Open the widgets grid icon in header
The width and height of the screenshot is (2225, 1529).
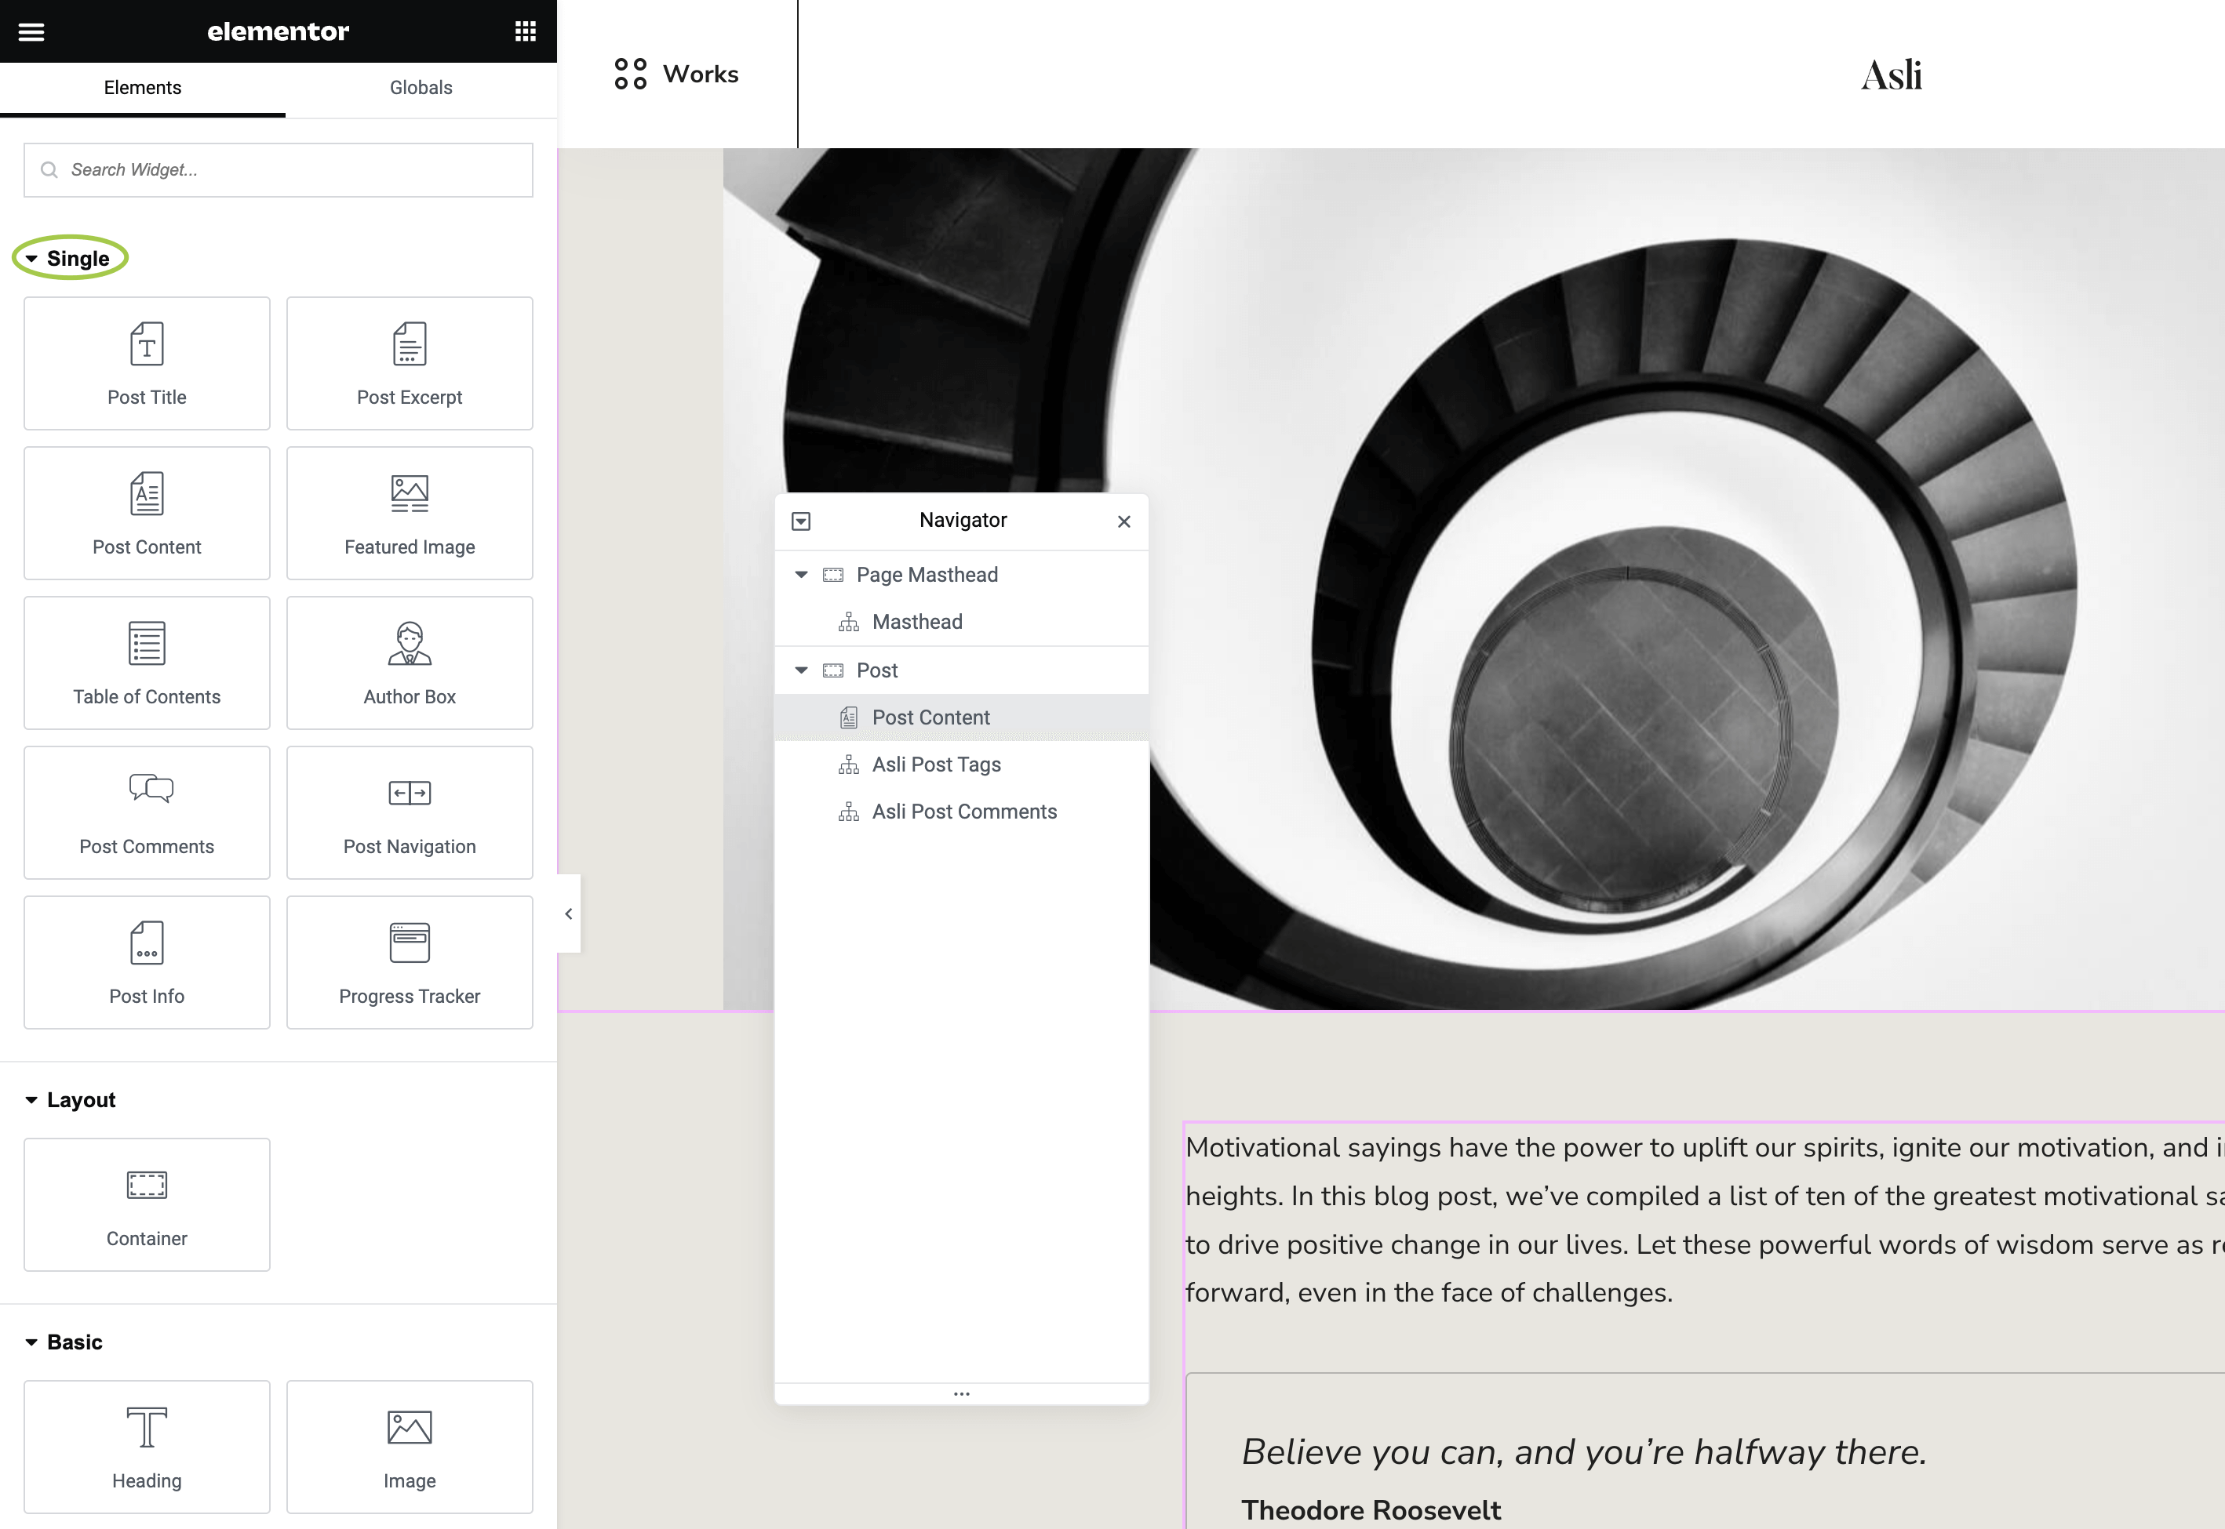[524, 31]
